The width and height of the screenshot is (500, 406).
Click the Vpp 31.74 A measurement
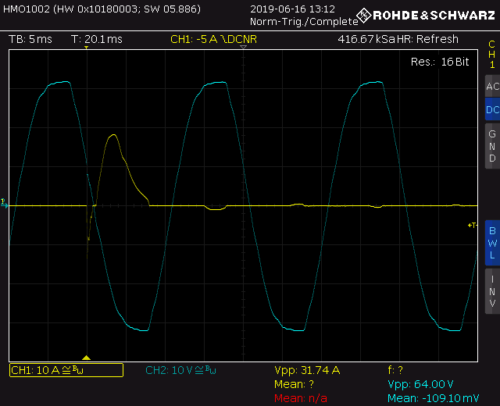point(307,370)
